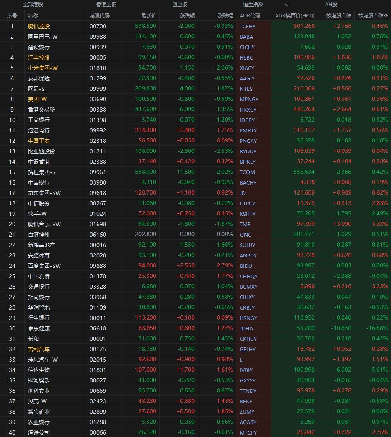Select stock code 06618 for 京东健康
Image resolution: width=391 pixels, height=437 pixels.
[x=98, y=328]
